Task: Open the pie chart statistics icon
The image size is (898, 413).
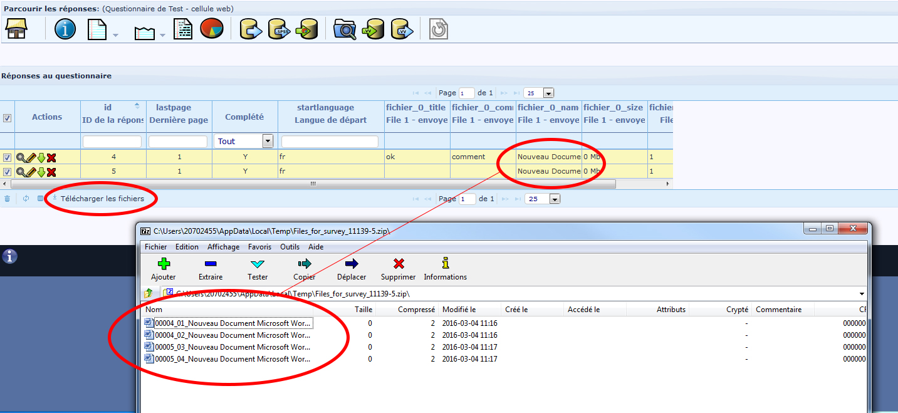Action: pos(212,29)
